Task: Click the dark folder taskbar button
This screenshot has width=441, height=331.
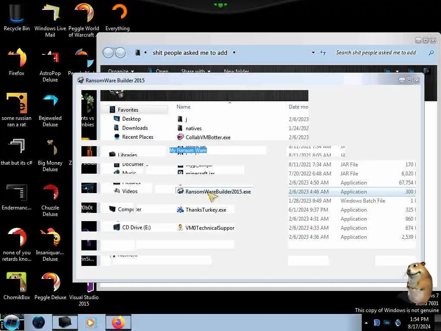Action: click(65, 322)
